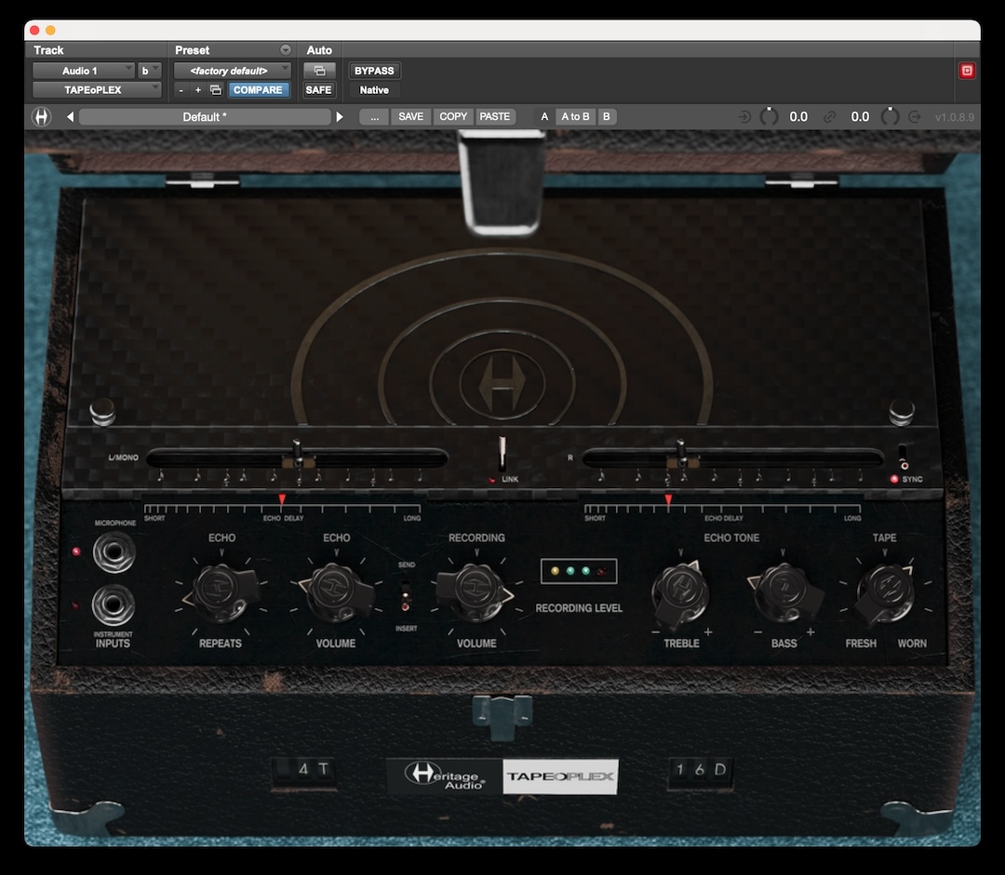Toggle the gain link chain icon
The width and height of the screenshot is (1005, 875).
click(829, 116)
